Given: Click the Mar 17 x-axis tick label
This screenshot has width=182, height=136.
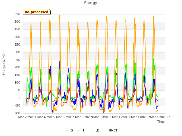Looking at the screenshot, I should tap(165, 117).
